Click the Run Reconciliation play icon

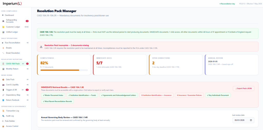3,43
